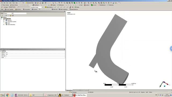The image size is (172, 97).
Task: Select the Virtual Topology button
Action: (x=9, y=9)
